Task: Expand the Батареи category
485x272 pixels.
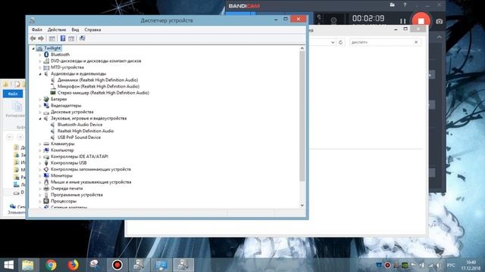Action: click(x=40, y=99)
